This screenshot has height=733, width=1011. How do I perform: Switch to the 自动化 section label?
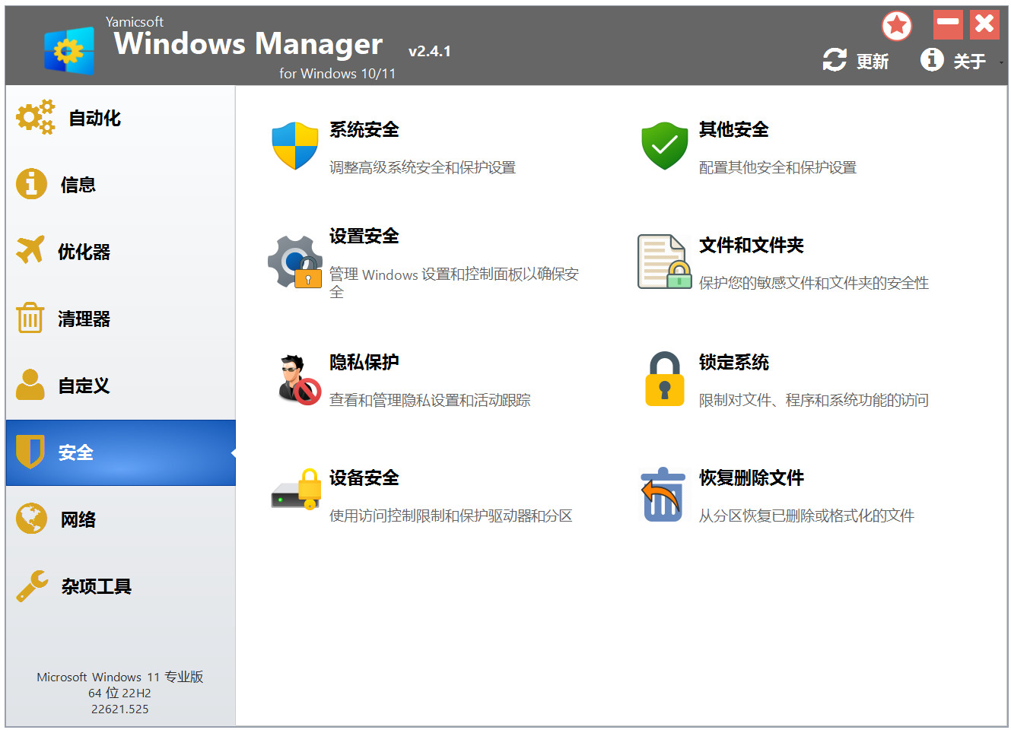95,118
